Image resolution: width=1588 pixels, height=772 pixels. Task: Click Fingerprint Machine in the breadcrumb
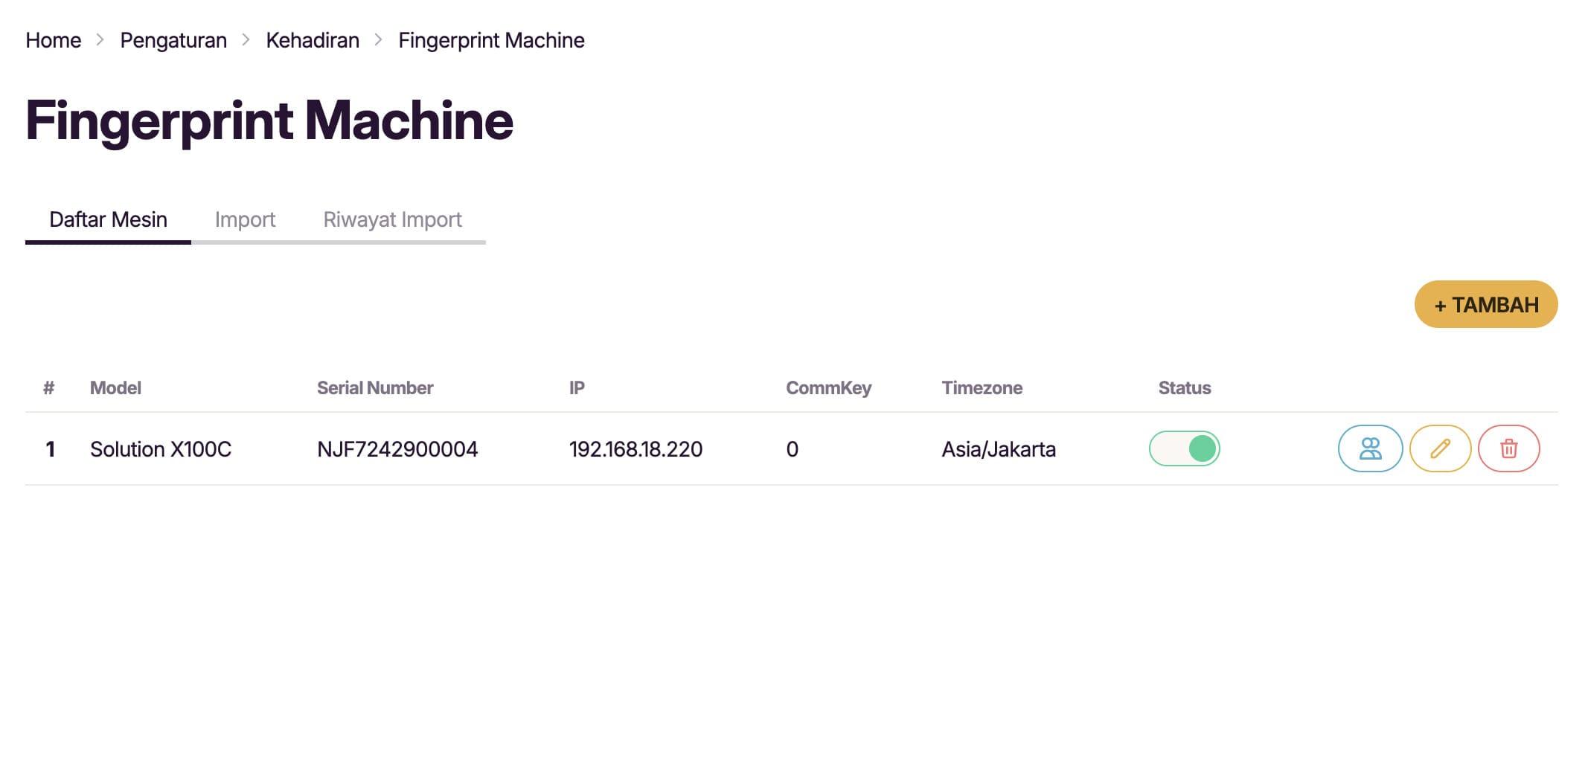pos(491,40)
